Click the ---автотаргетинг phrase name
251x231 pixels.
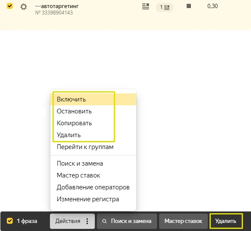pyautogui.click(x=57, y=6)
